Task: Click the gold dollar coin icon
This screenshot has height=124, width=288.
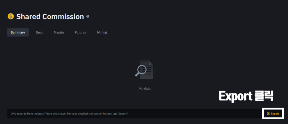Action: (11, 16)
